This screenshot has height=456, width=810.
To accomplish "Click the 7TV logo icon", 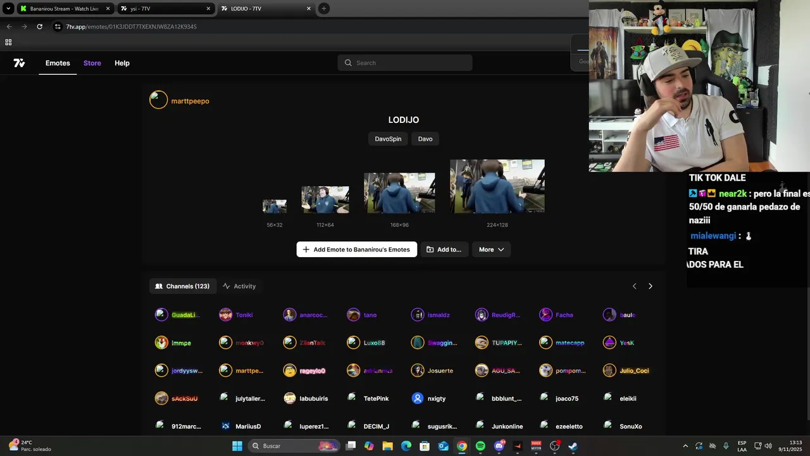I will coord(19,63).
